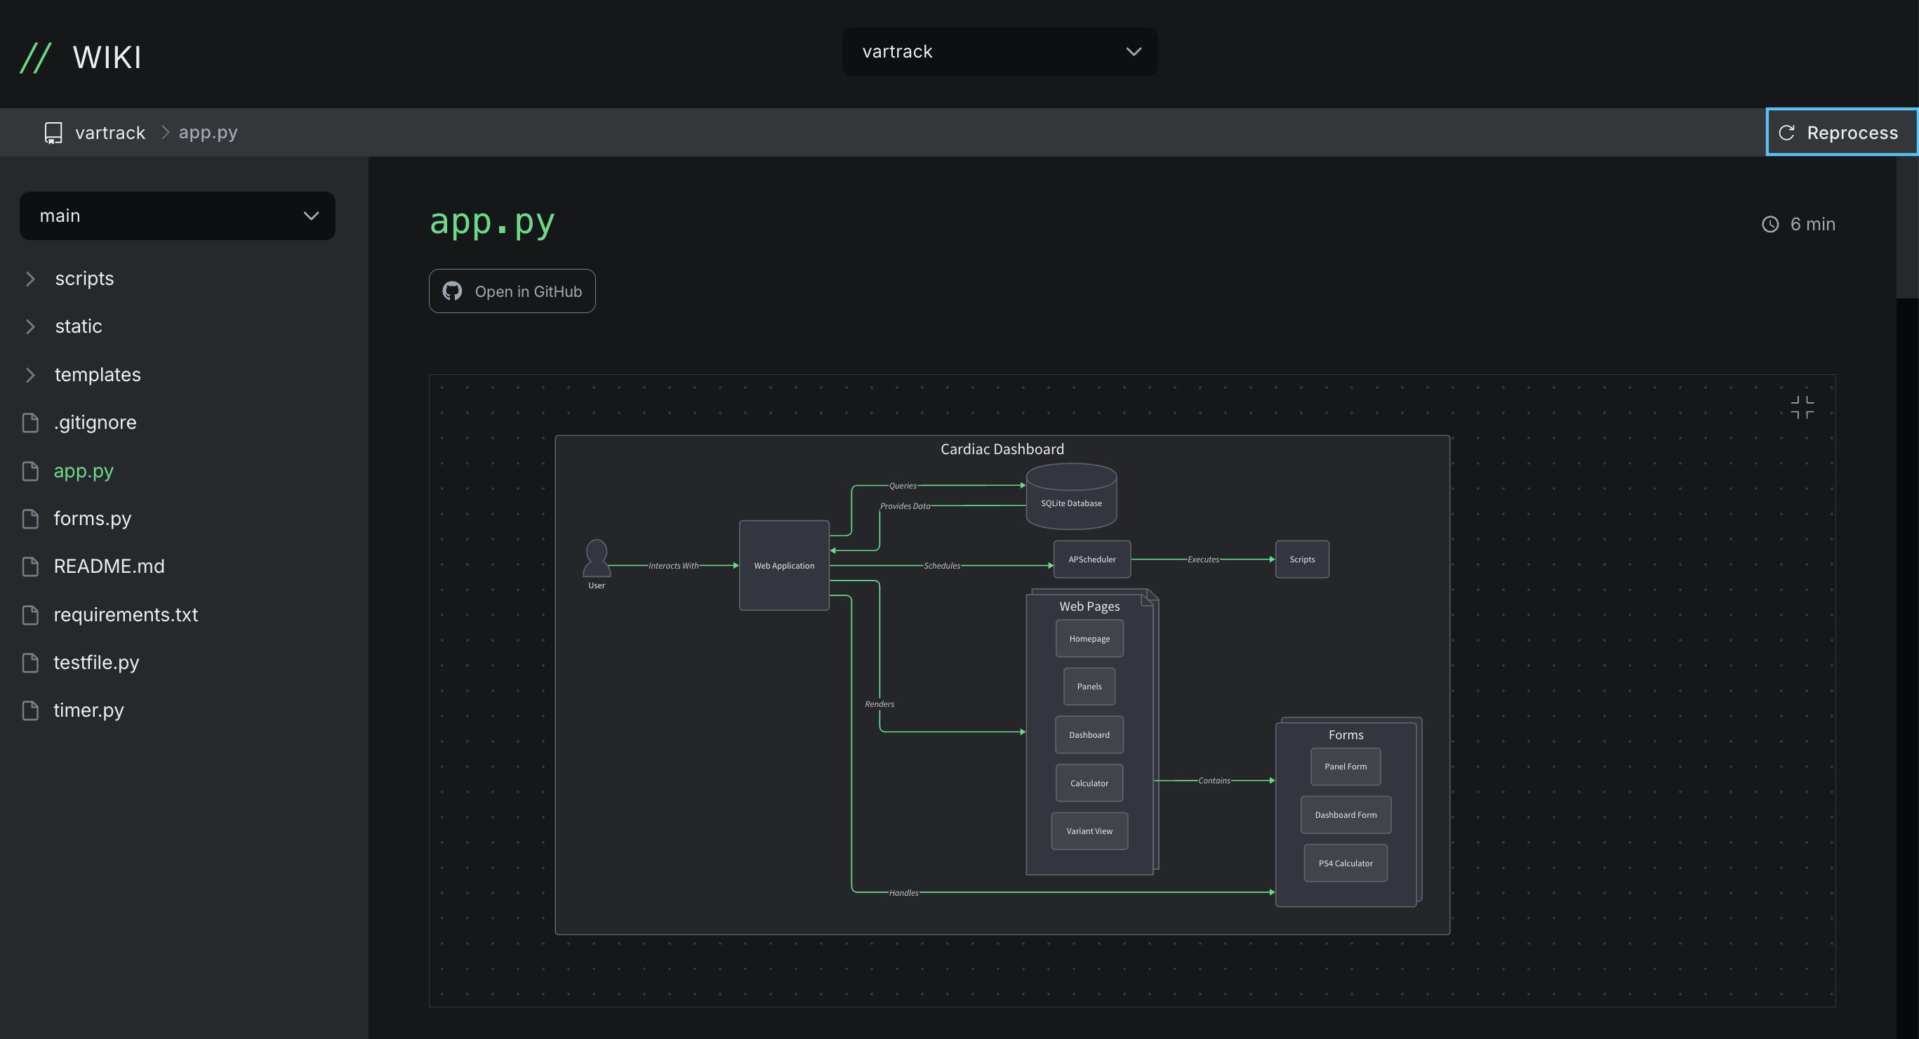Expand the static folder in sidebar
The height and width of the screenshot is (1039, 1919).
pos(28,325)
